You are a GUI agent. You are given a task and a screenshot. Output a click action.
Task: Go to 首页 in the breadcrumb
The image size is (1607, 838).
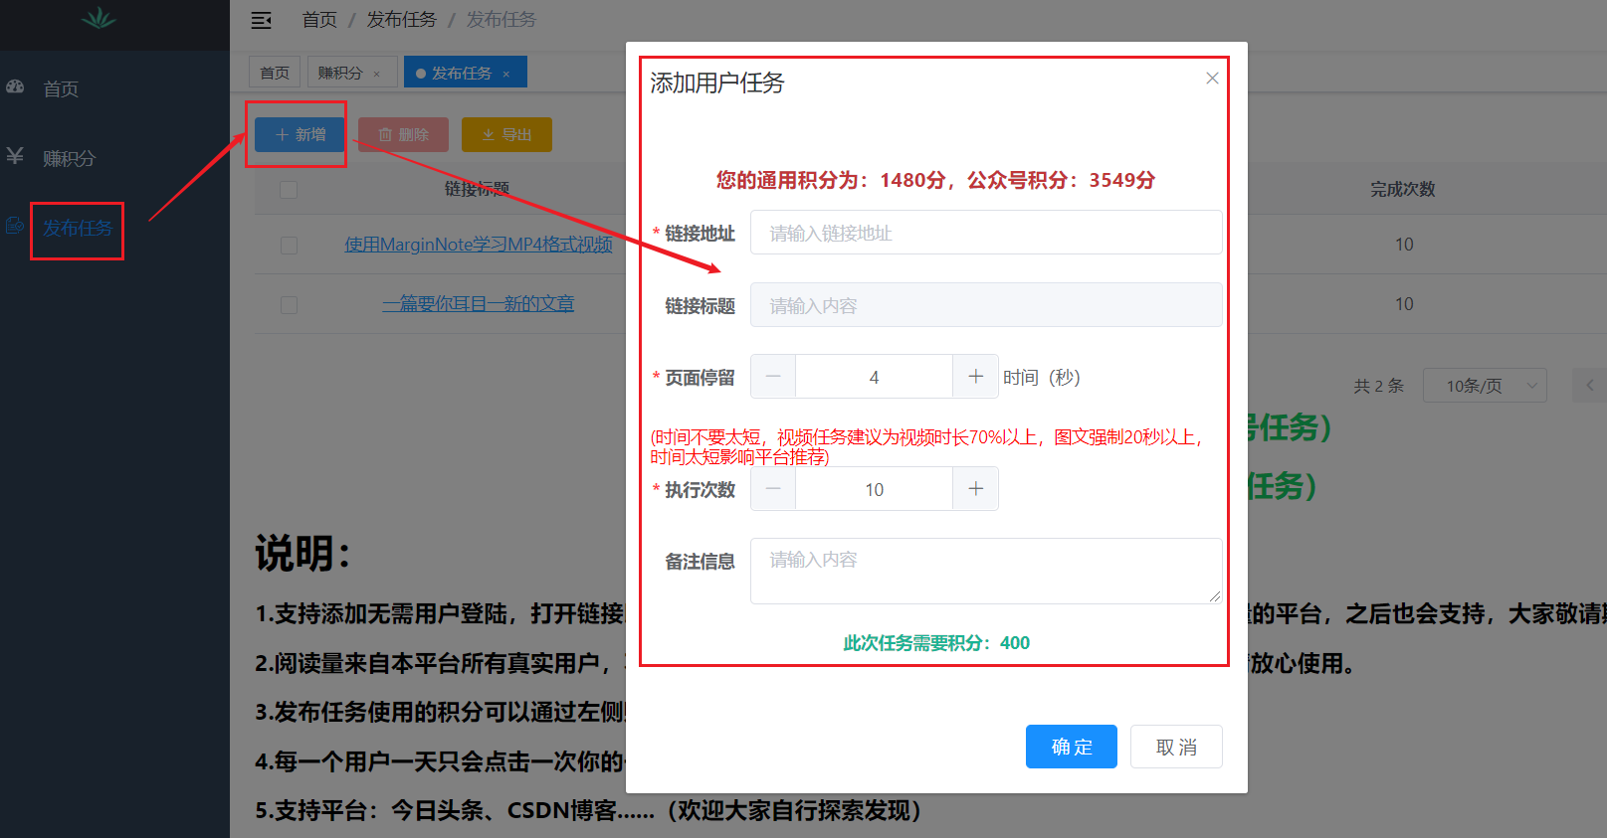pos(319,20)
